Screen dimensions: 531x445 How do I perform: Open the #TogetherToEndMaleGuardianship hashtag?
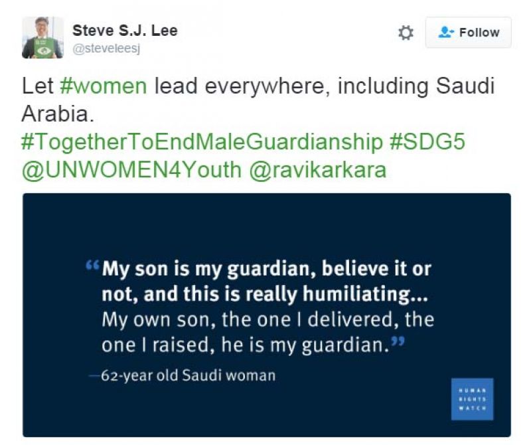(x=202, y=141)
